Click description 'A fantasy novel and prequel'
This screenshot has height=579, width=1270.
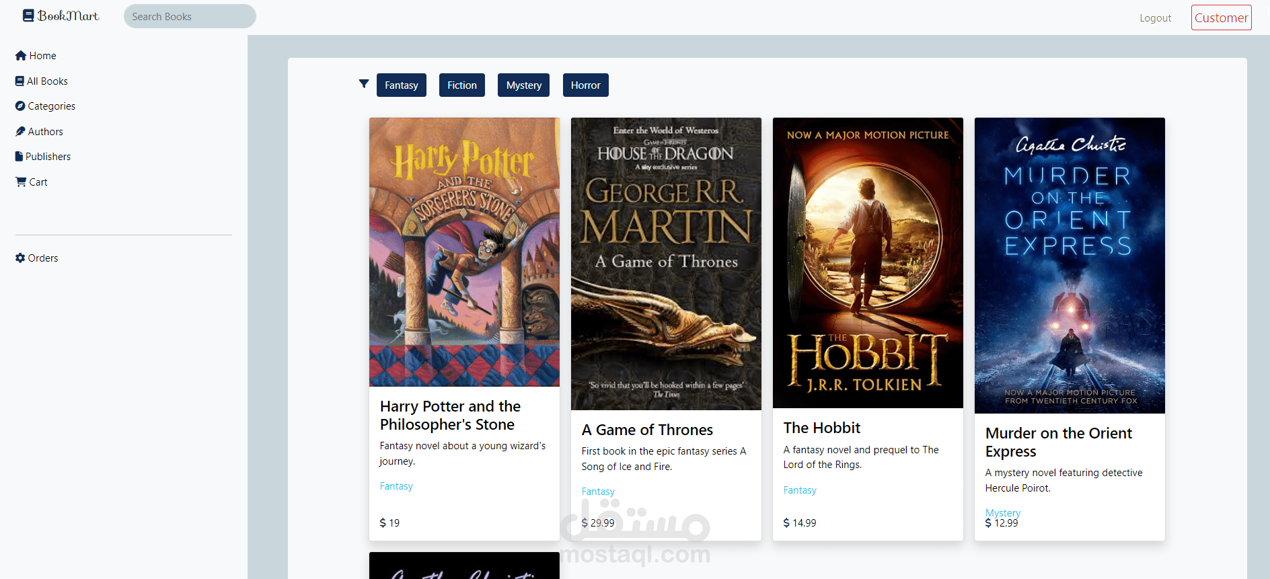pyautogui.click(x=861, y=457)
